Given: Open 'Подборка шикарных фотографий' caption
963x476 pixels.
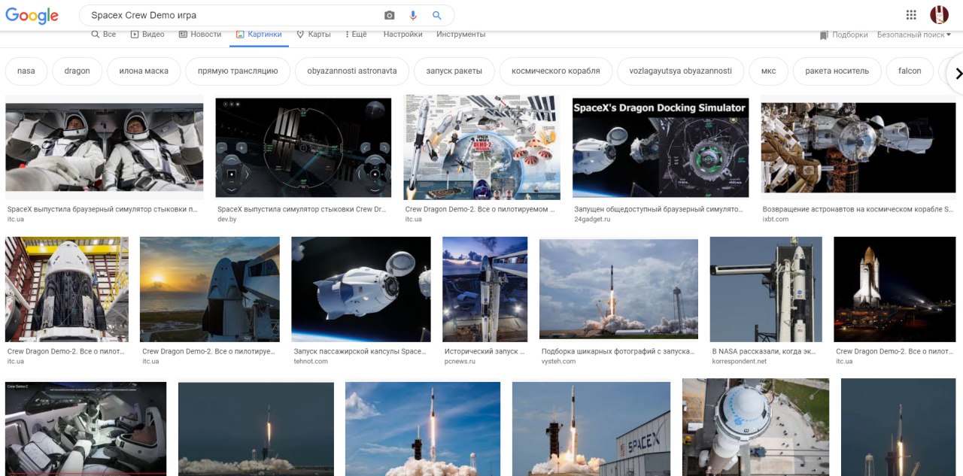Looking at the screenshot, I should [617, 351].
